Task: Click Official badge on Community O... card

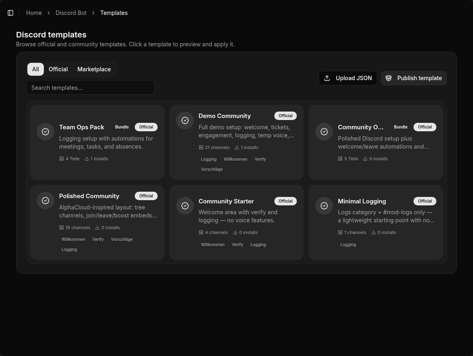Action: pyautogui.click(x=425, y=127)
